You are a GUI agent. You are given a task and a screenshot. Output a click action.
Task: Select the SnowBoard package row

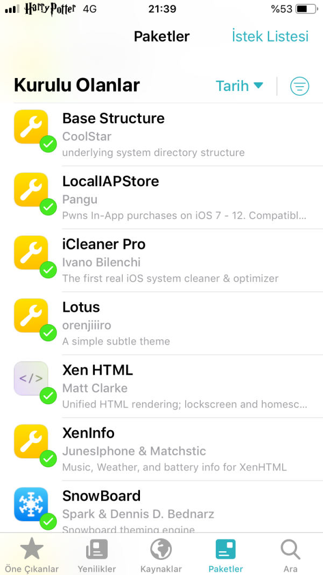tap(183, 506)
